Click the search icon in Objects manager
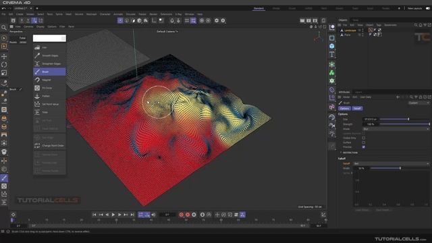432x243 pixels. [416, 25]
